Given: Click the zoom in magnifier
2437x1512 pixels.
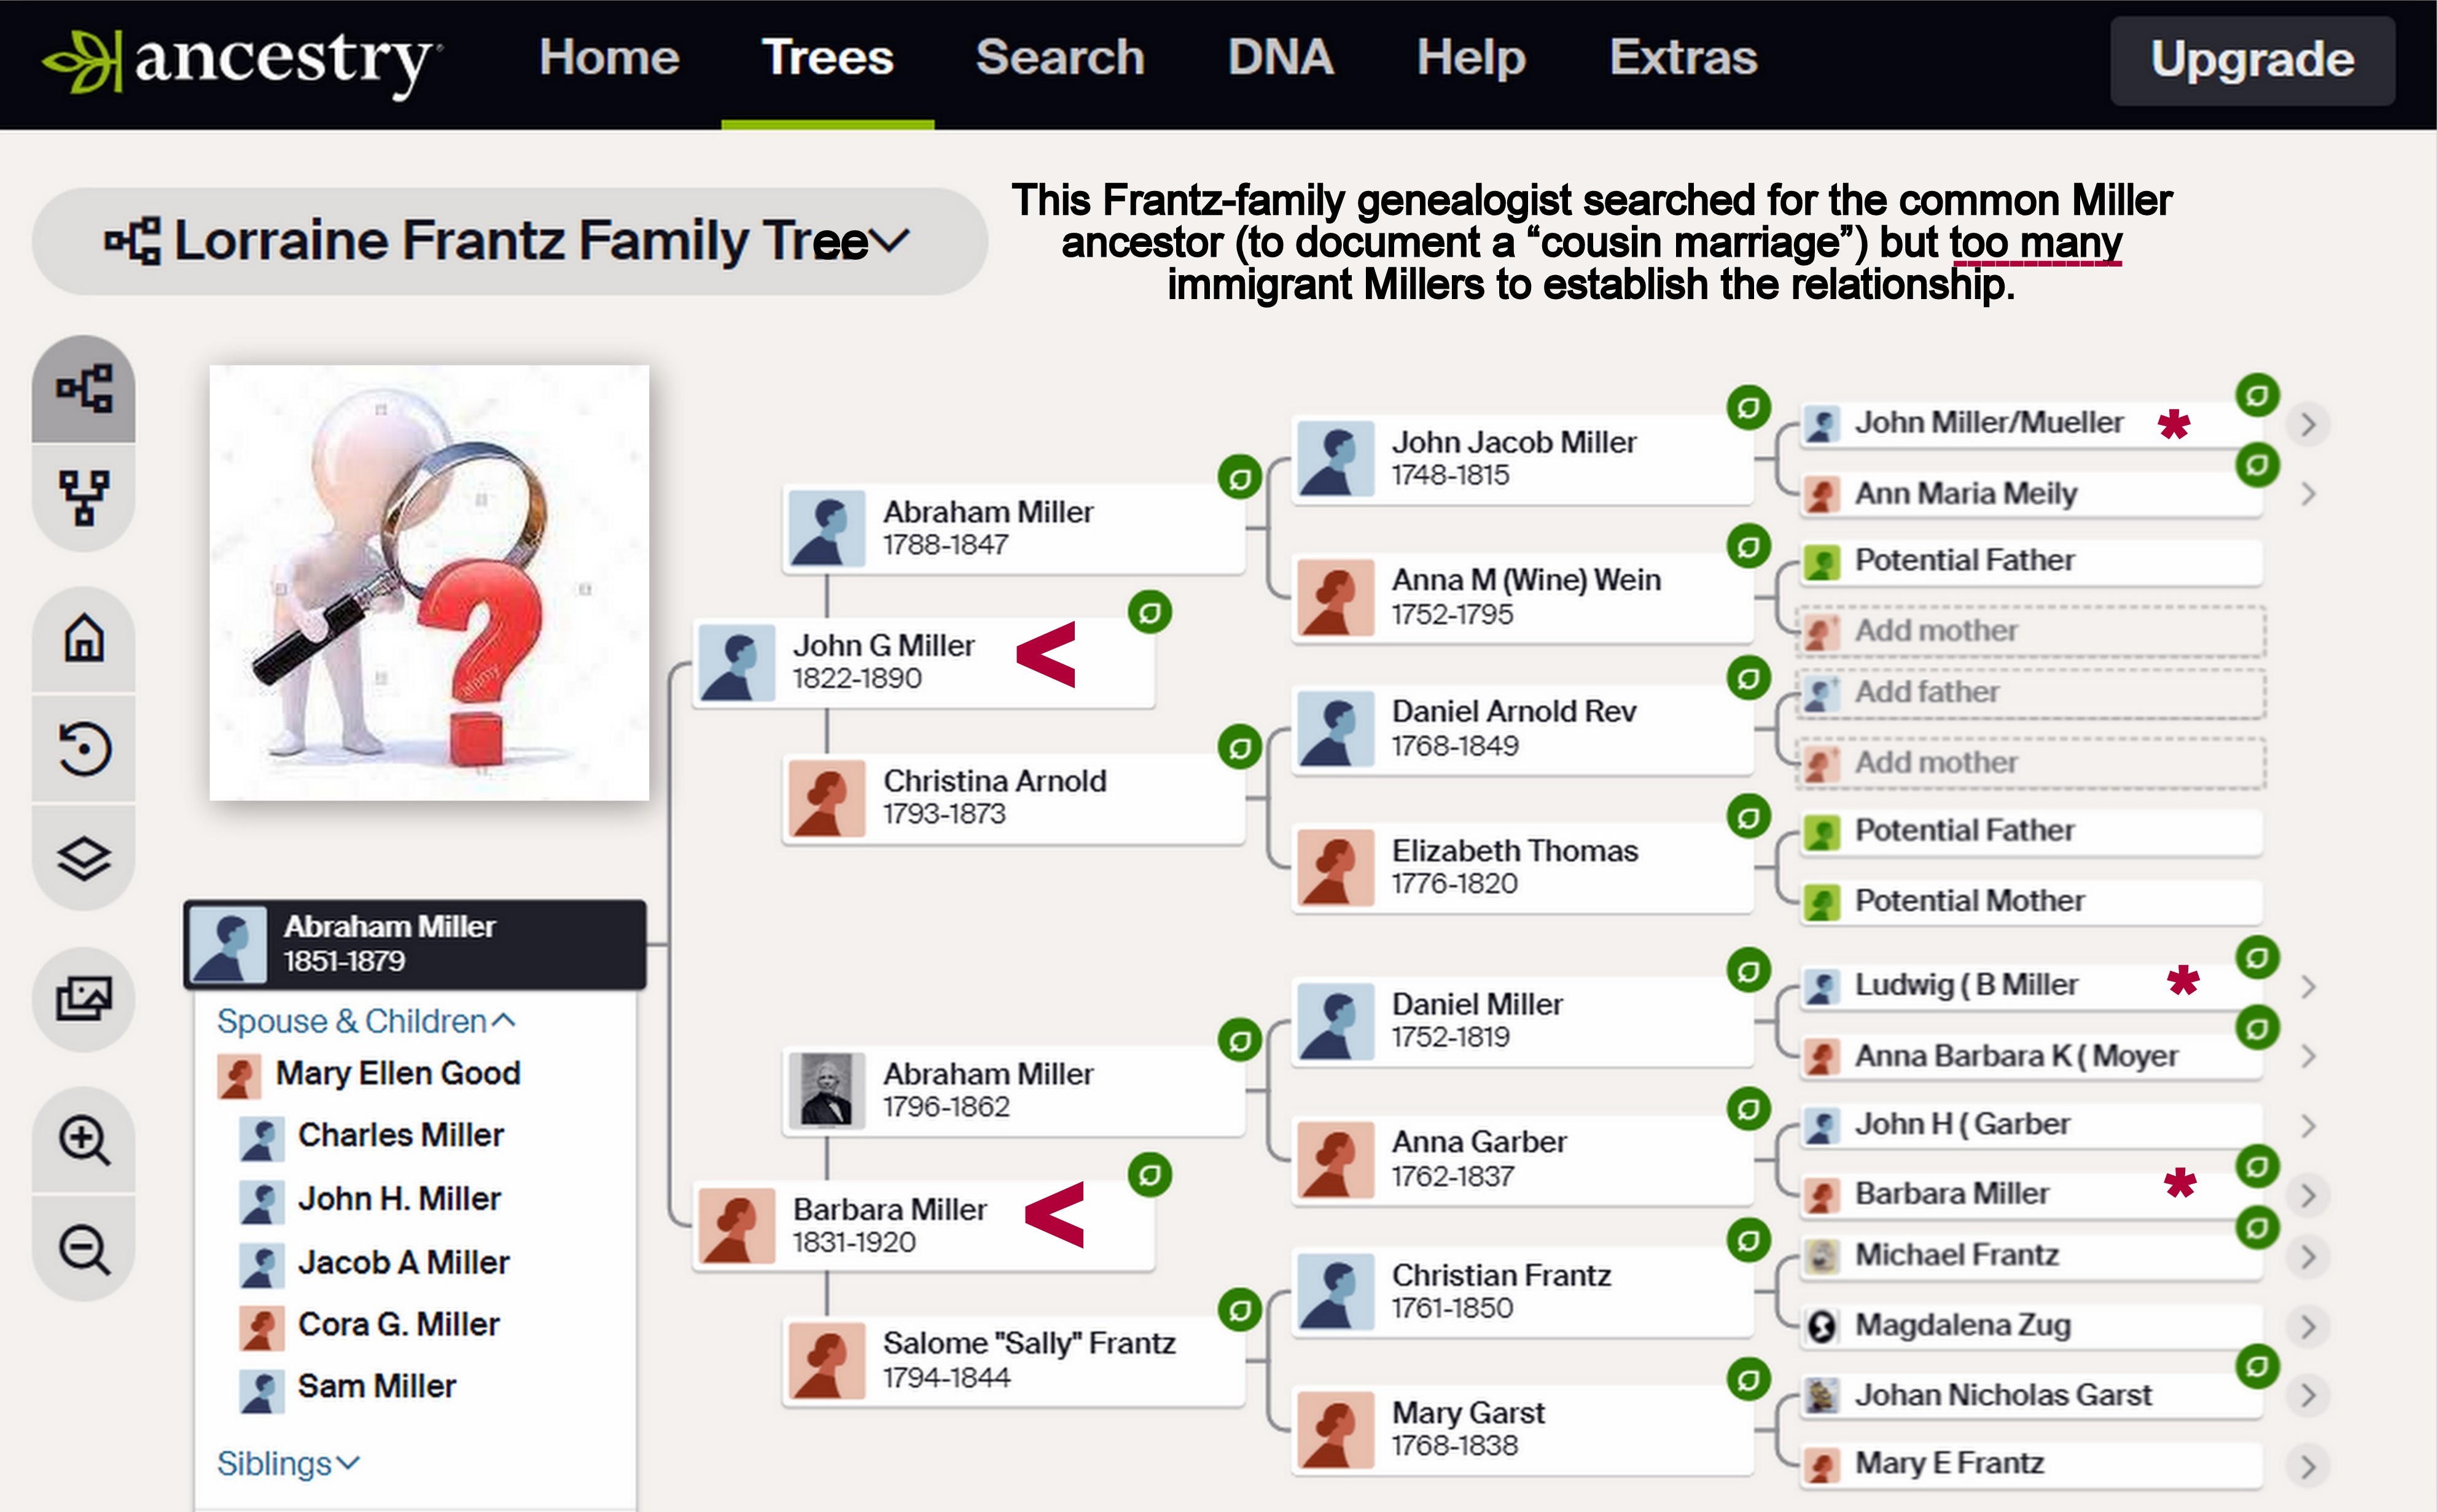Looking at the screenshot, I should coord(84,1139).
